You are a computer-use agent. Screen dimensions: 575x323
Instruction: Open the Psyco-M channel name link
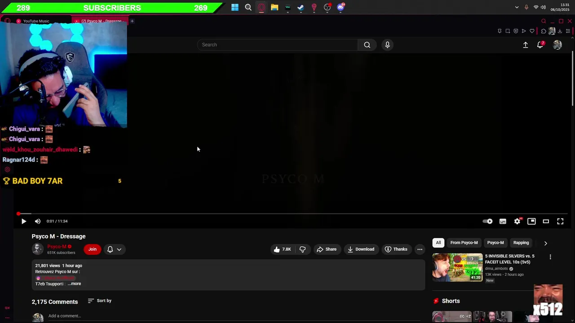(57, 247)
